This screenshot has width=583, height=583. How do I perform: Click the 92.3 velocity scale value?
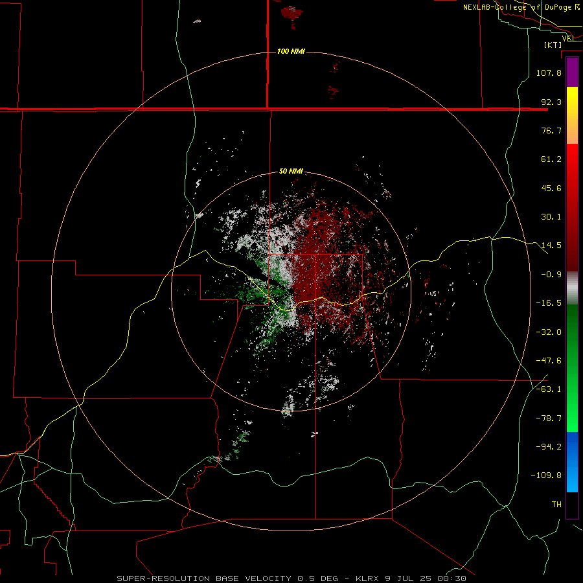[551, 102]
